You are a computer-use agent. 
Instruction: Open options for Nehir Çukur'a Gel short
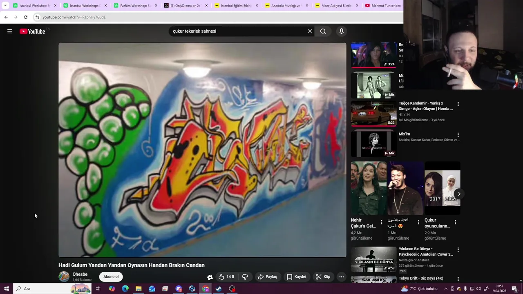(x=382, y=222)
